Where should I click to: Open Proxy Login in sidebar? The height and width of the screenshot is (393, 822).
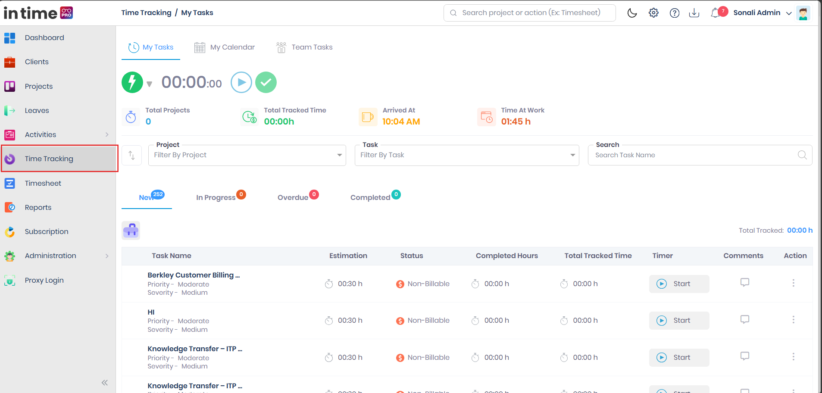click(44, 281)
